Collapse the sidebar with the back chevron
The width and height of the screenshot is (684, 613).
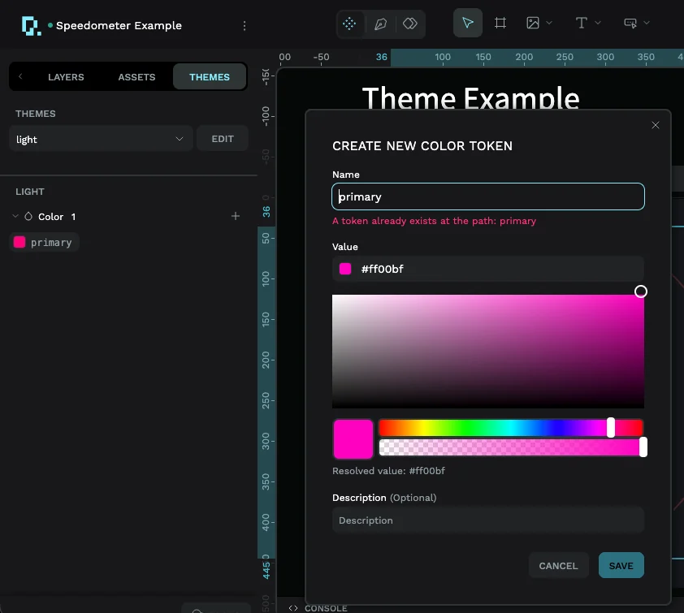point(20,77)
